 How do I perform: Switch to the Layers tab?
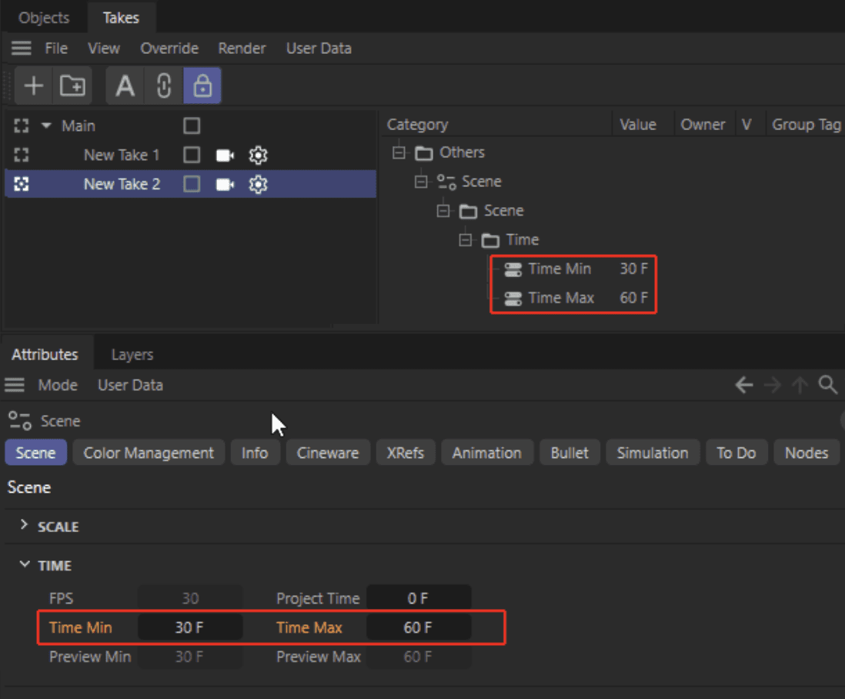click(x=132, y=354)
